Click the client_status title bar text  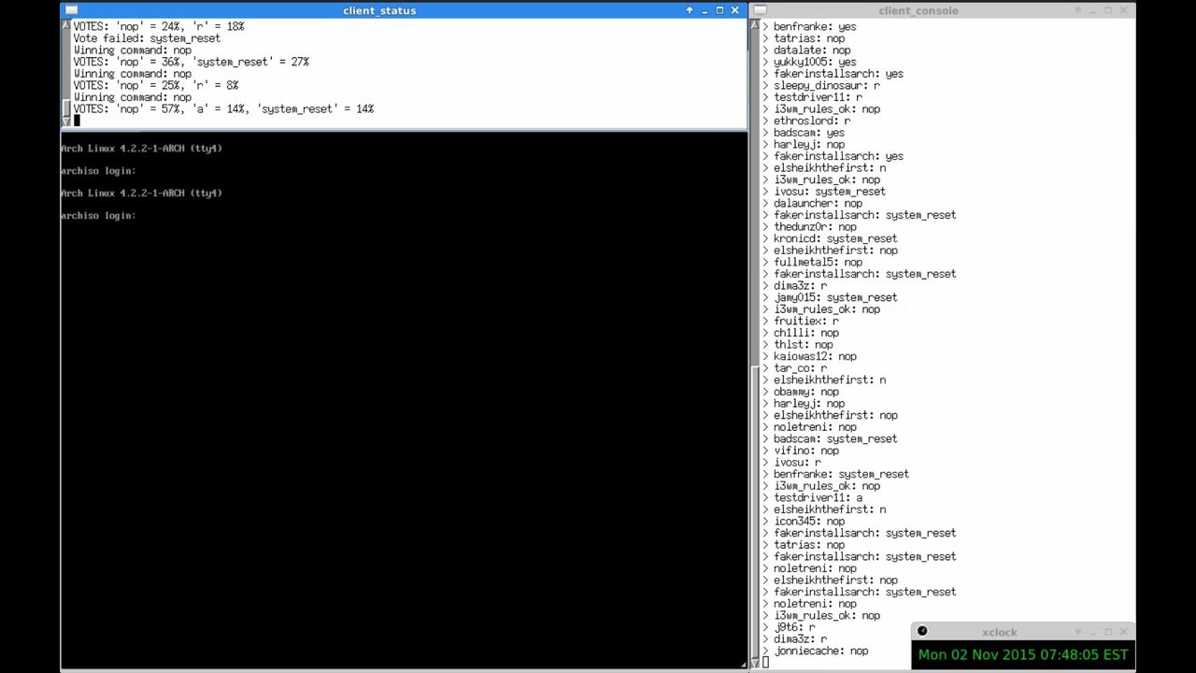tap(379, 10)
